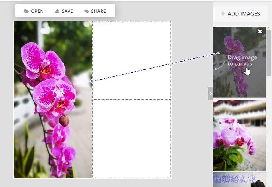Click the sidebar scrollbar up arrow
Screen dimensions: 272x187
coord(269,28)
